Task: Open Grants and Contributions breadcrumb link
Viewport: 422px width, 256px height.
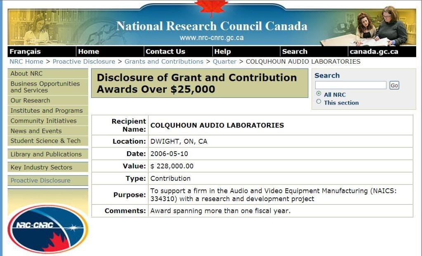Action: pos(164,62)
